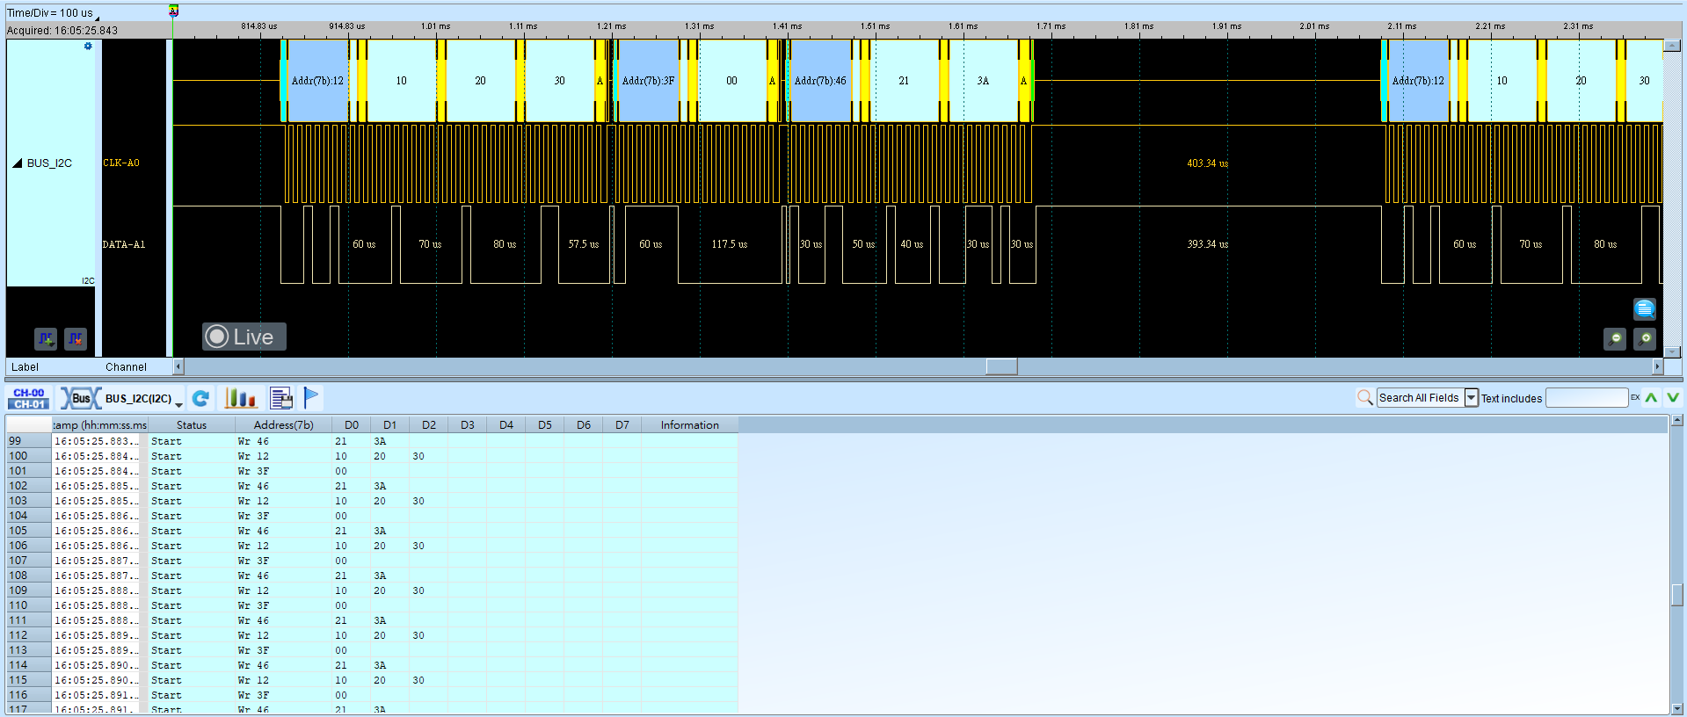The image size is (1687, 717).
Task: Click the table vertical scrollbar thumb
Action: point(1677,595)
